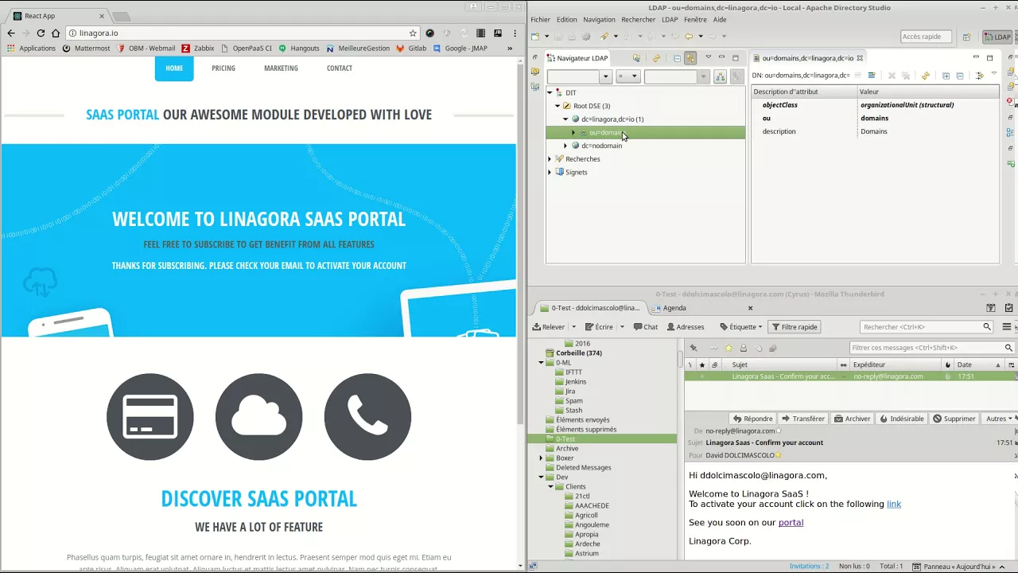Image resolution: width=1018 pixels, height=573 pixels.
Task: Expand the Signets tree node
Action: (550, 173)
